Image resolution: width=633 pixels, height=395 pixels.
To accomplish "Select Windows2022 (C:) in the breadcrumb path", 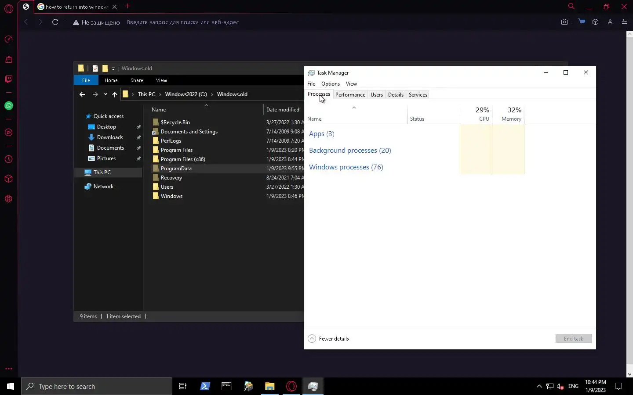I will [x=186, y=94].
